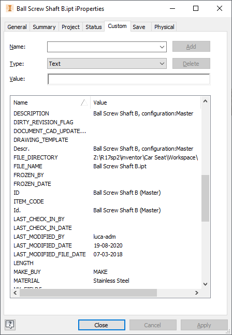Click the list's scroll down arrow

coord(205,284)
